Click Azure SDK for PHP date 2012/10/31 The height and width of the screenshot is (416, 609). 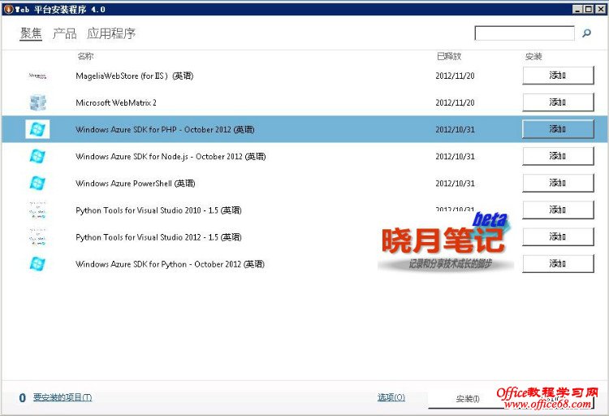(455, 129)
